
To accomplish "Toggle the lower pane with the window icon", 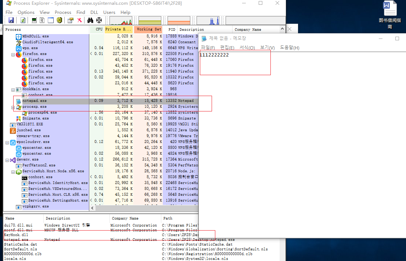I will point(51,20).
